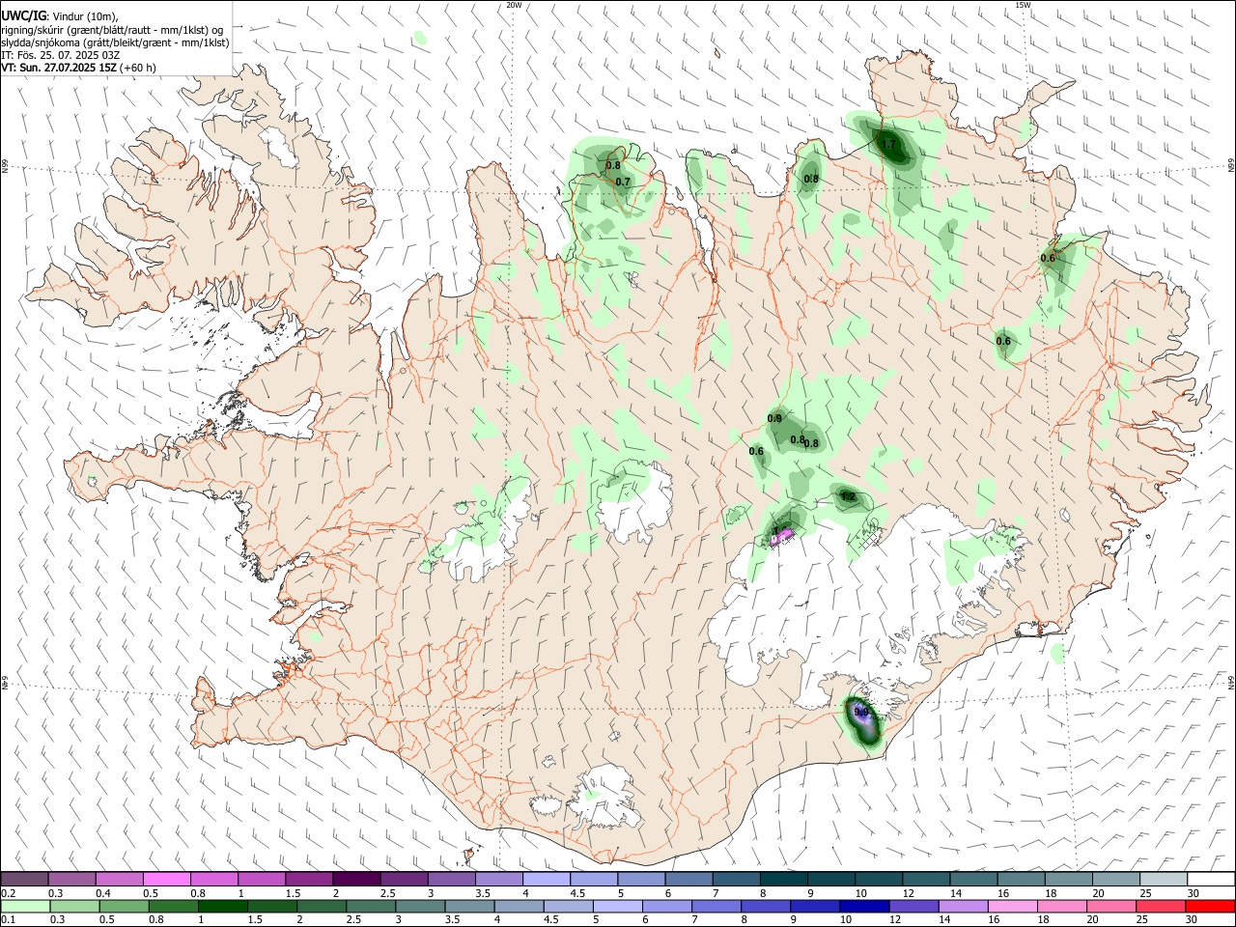Pick the medium green 0.5 swatch in the rain legend

pos(124,906)
